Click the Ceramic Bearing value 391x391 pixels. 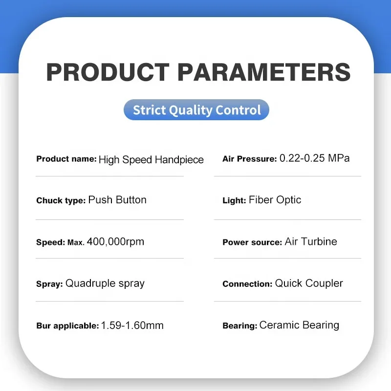coord(299,325)
